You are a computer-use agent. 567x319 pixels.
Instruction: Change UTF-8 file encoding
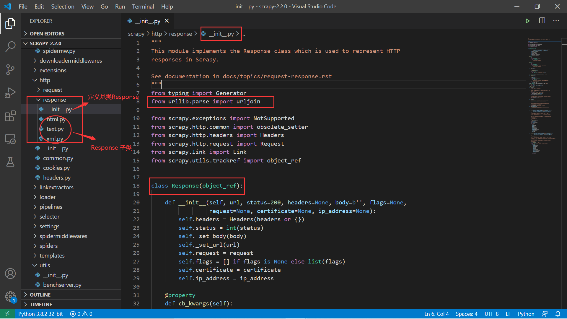(x=491, y=314)
